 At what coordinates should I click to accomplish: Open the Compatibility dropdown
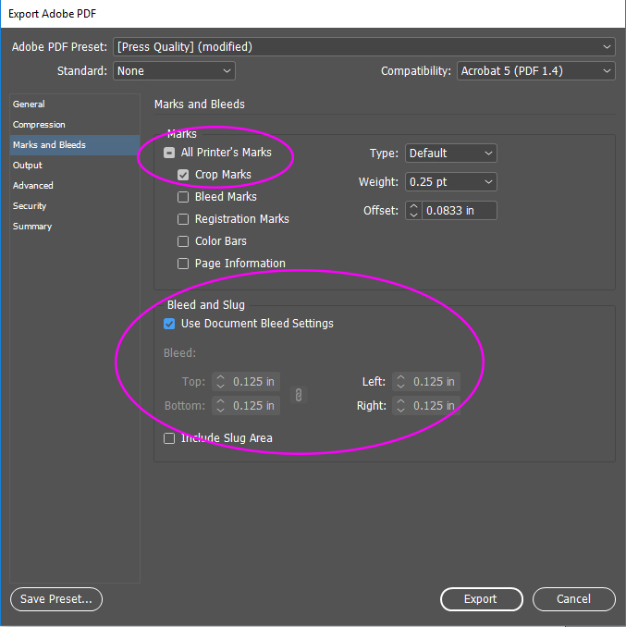(535, 71)
